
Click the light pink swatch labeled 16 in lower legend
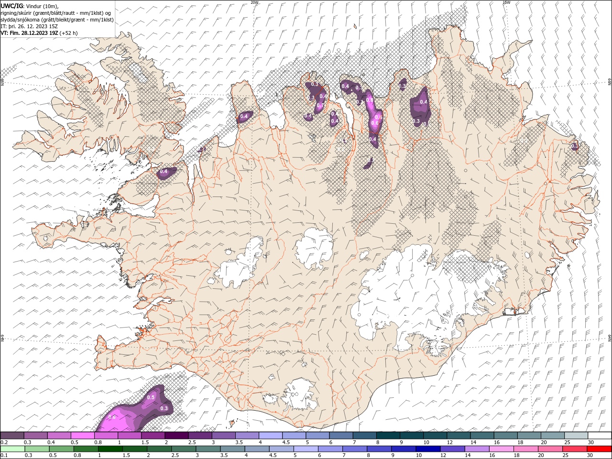pyautogui.click(x=501, y=449)
